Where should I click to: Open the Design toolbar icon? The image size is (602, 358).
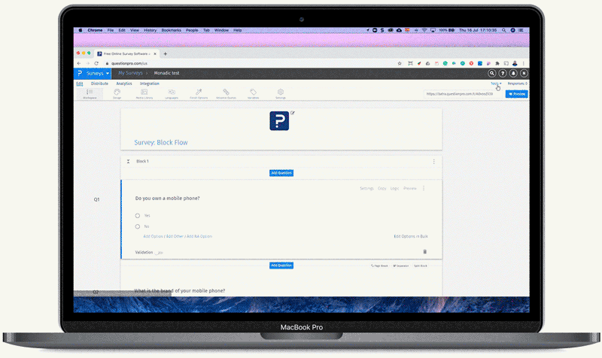pyautogui.click(x=117, y=93)
